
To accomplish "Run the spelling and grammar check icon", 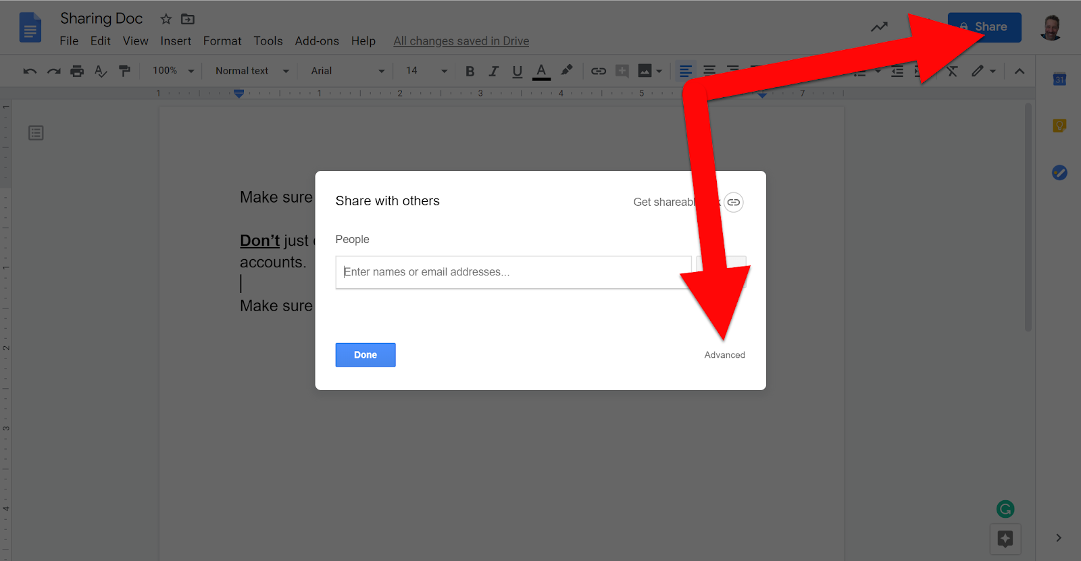I will (101, 71).
